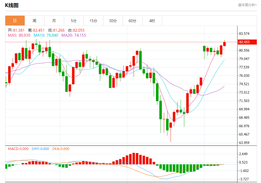The image size is (261, 183).
Task: Open the 60分 interval tab
Action: pyautogui.click(x=132, y=21)
